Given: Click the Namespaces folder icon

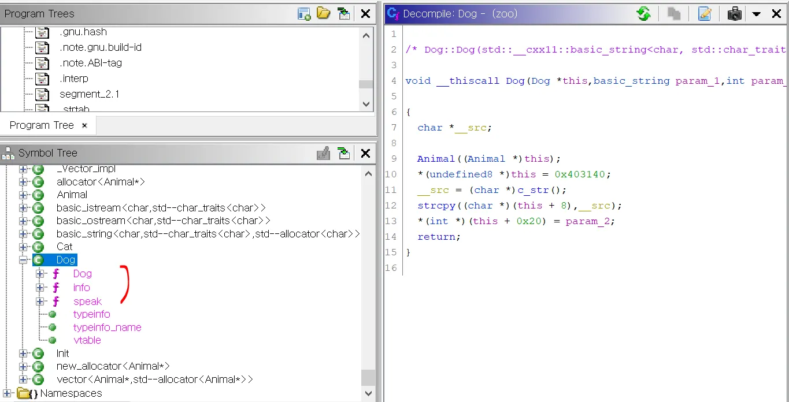Looking at the screenshot, I should pos(23,393).
